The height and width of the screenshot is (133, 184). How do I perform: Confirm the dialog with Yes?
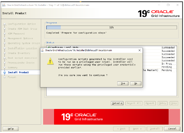click(x=123, y=83)
